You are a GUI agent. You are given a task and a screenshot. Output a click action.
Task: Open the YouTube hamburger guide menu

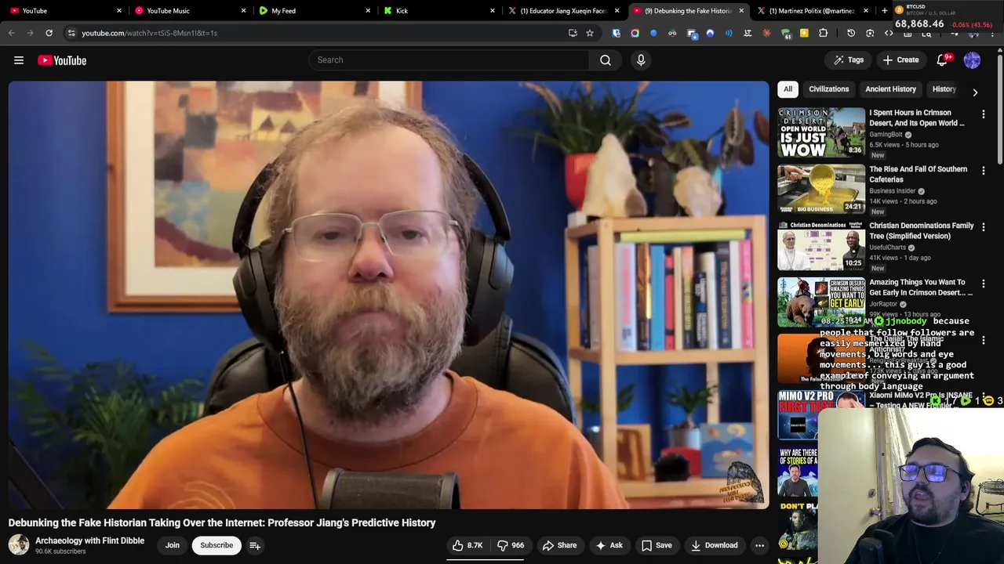[19, 60]
